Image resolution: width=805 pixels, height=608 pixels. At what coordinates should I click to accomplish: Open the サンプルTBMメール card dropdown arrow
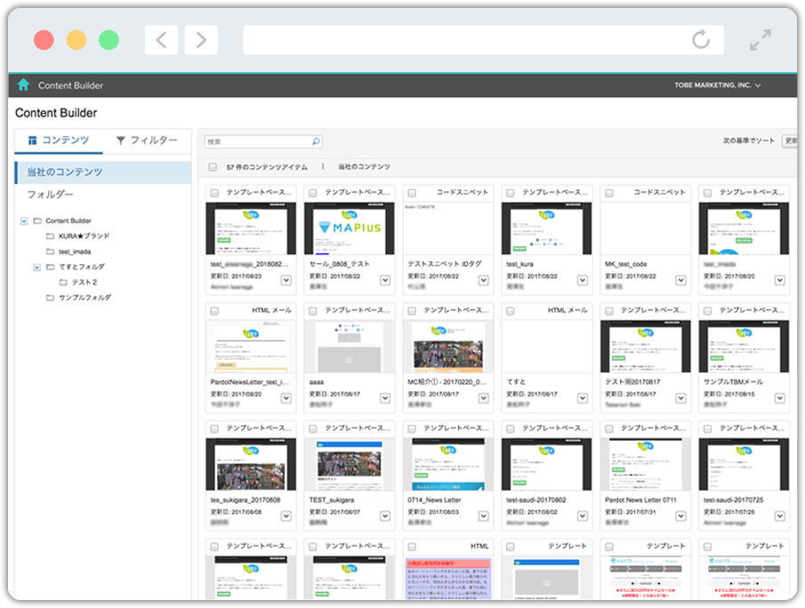pos(780,398)
